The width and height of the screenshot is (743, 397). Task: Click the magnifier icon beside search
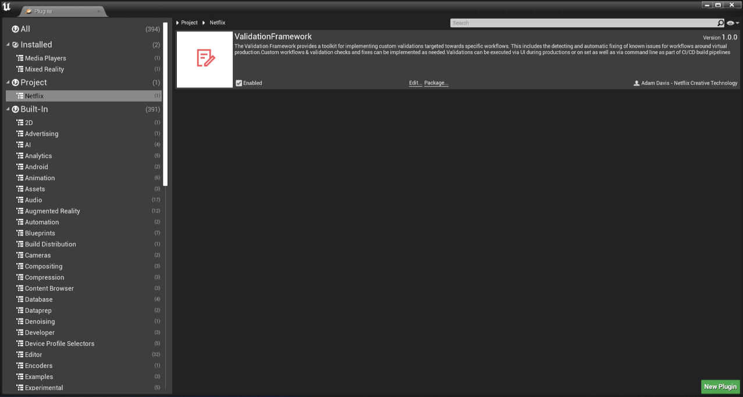click(x=721, y=23)
